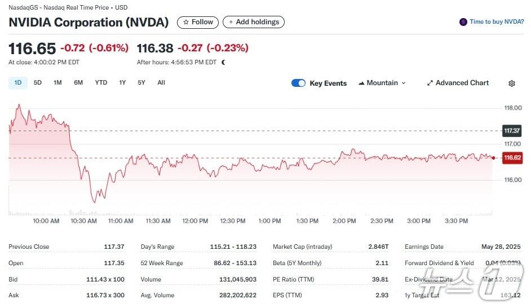Show the All time range
This screenshot has height=308, width=531.
click(161, 83)
